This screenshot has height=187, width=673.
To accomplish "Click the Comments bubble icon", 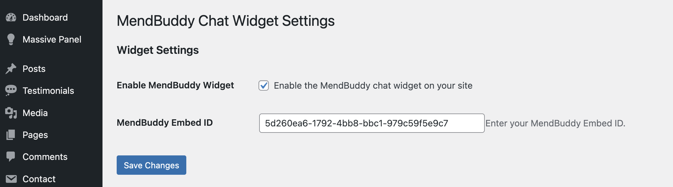I will click(11, 157).
